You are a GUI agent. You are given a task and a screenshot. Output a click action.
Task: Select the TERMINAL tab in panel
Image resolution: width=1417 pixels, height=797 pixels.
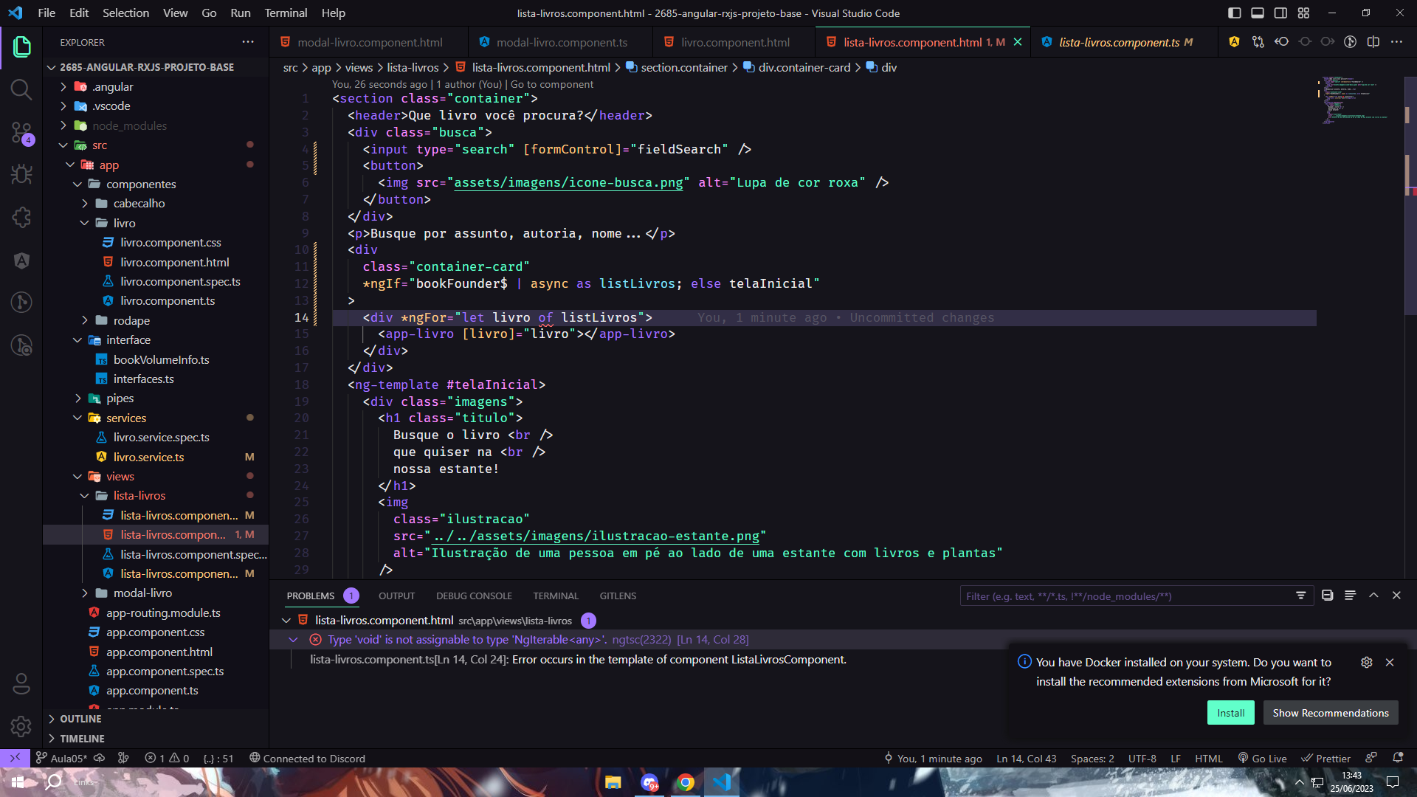point(556,596)
